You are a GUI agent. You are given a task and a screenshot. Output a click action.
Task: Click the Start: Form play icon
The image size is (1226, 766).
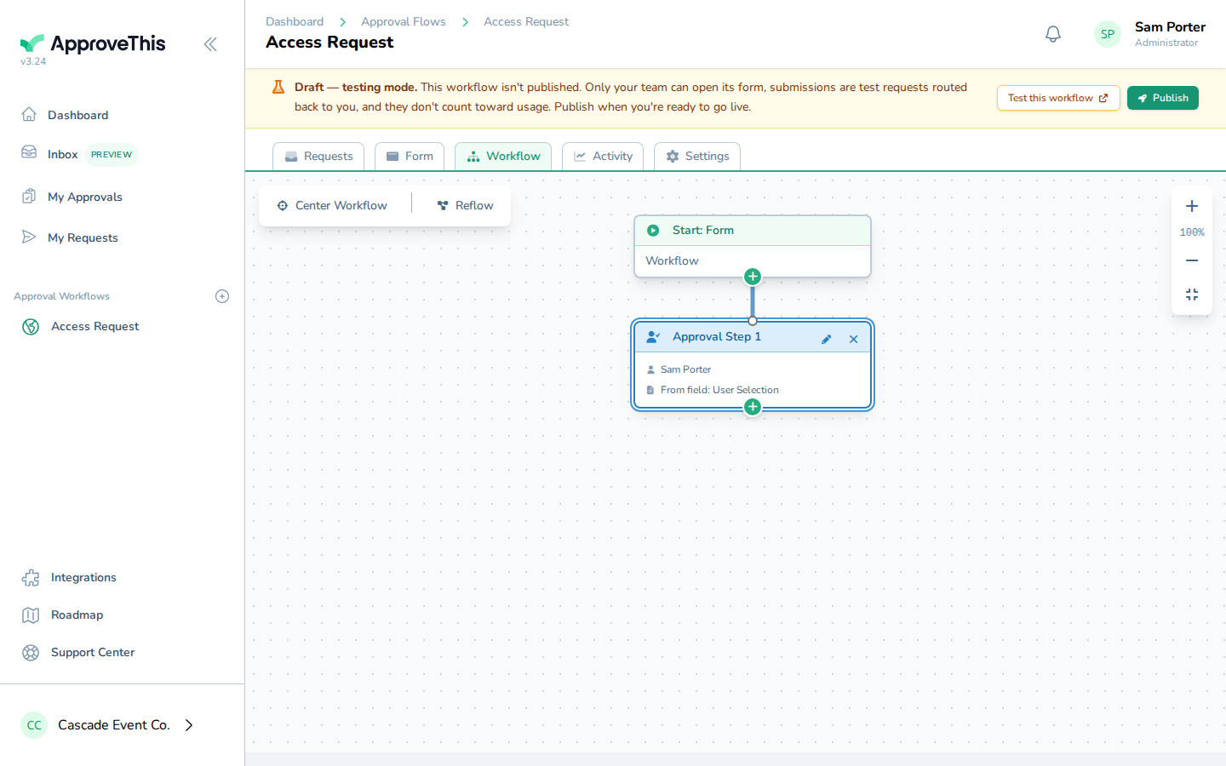point(653,231)
